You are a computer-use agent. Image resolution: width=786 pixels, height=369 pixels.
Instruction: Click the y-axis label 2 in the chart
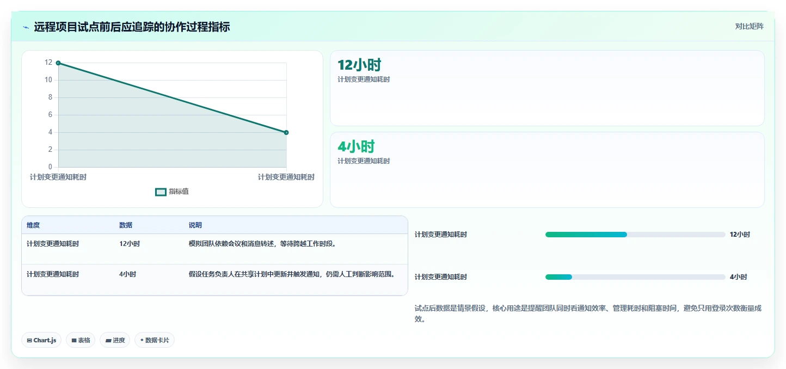pyautogui.click(x=50, y=150)
